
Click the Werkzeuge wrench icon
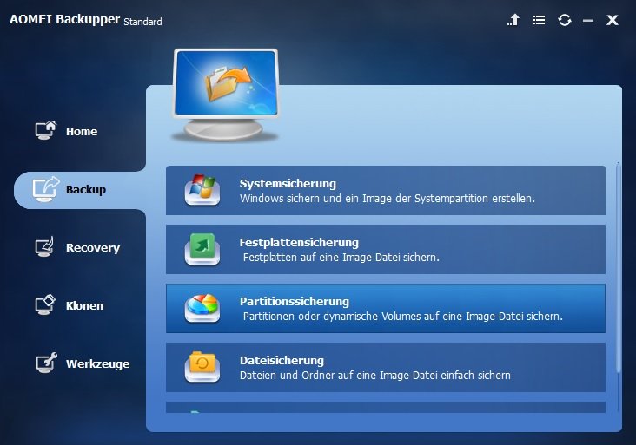(x=46, y=363)
